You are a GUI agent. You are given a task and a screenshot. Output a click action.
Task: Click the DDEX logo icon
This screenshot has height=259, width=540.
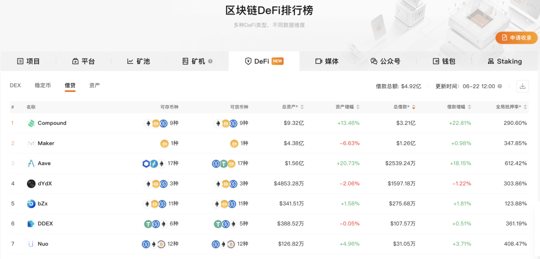(x=31, y=224)
